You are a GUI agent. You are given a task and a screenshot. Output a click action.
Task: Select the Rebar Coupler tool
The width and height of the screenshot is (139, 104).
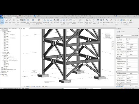[x=74, y=21]
